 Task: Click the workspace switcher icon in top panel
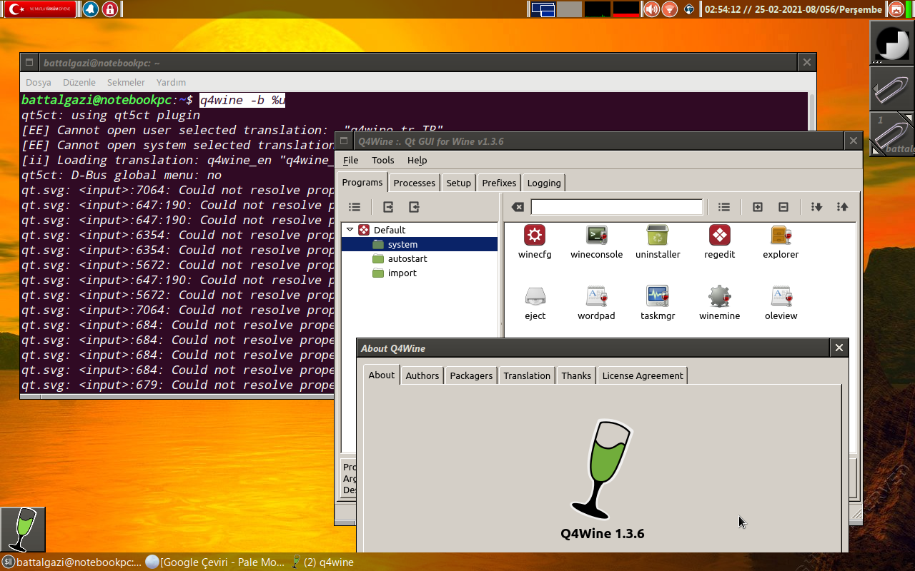click(543, 9)
